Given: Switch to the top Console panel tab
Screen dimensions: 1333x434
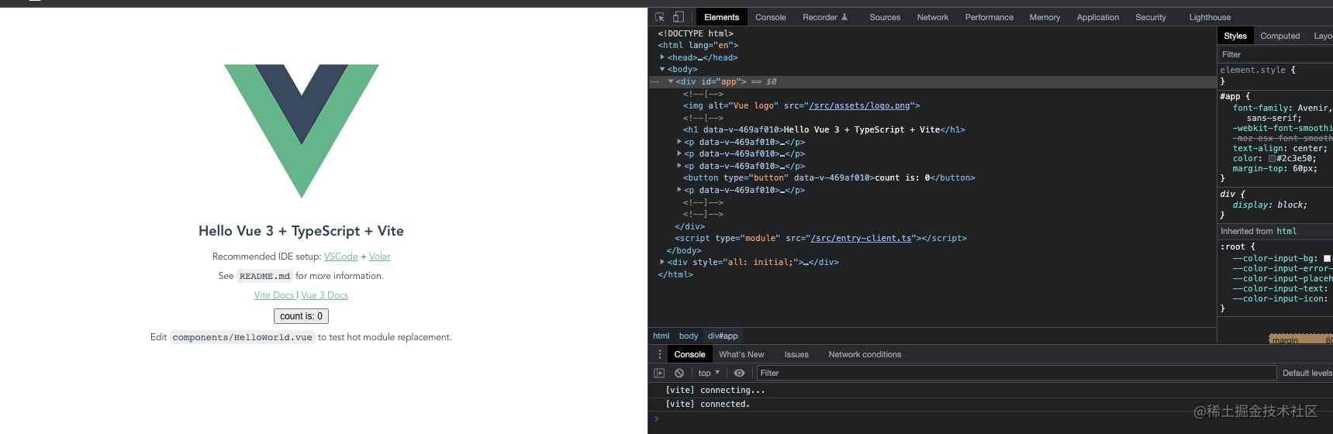Looking at the screenshot, I should (x=770, y=17).
